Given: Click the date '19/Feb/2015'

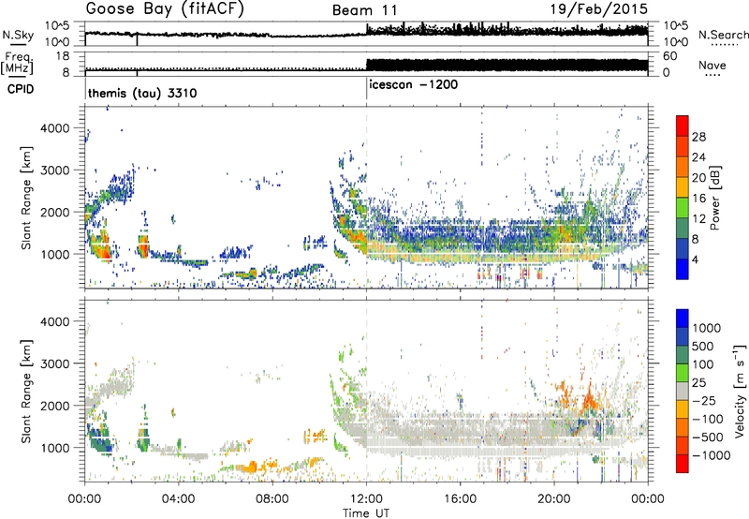Looking at the screenshot, I should point(599,9).
